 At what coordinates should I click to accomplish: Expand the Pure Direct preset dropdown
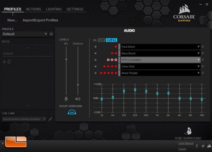click(160, 47)
